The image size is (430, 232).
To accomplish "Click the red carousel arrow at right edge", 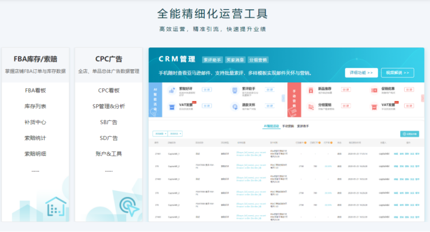I will [x=422, y=98].
